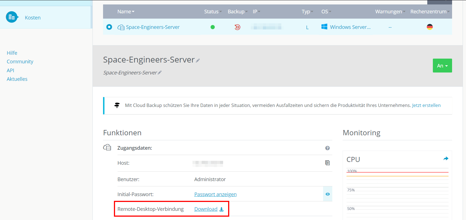Open the red backup icon in server row
Screen dimensions: 466x220
(237, 27)
